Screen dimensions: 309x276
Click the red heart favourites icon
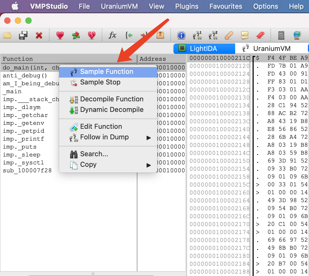pyautogui.click(x=60, y=36)
